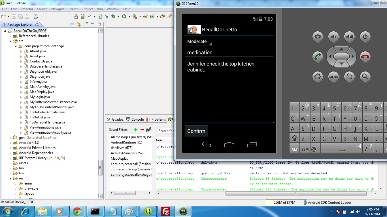Viewport: 387px width, 217px height.
Task: Toggle Link with Editor in Package Explorer
Action: point(79,24)
